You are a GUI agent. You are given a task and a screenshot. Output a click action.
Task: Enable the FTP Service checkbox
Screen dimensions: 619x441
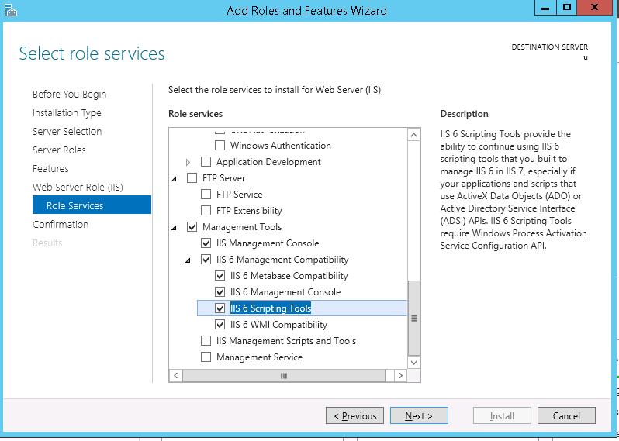coord(206,195)
